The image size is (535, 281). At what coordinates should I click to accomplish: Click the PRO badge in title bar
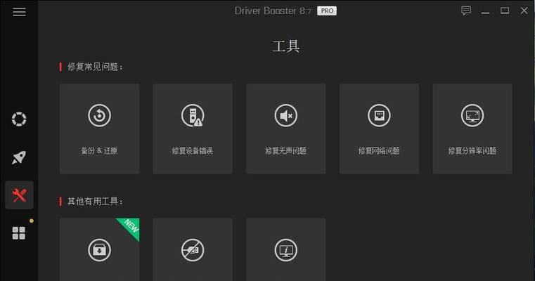point(327,11)
